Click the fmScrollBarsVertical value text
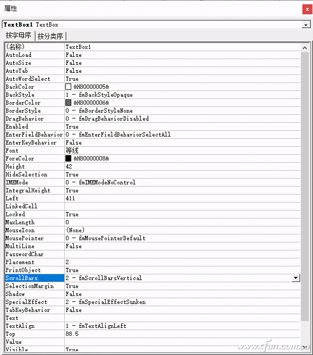 (x=110, y=278)
